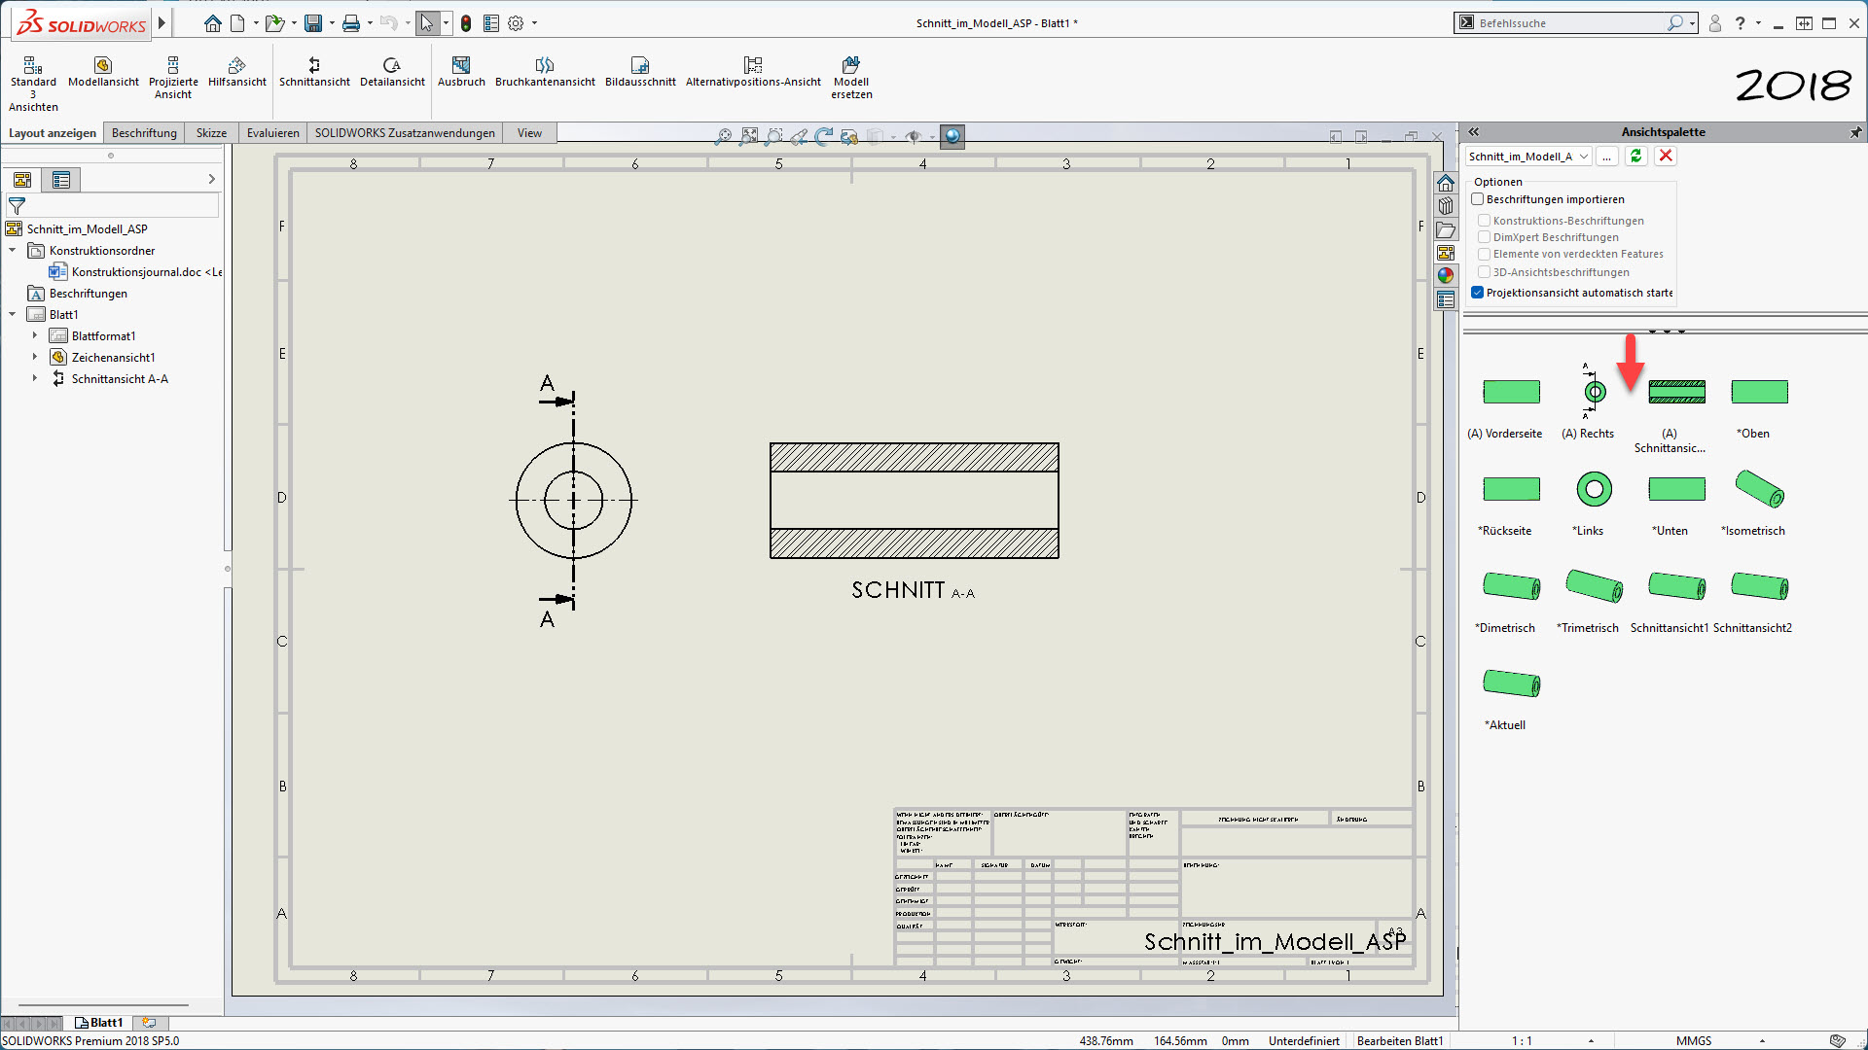Click the Hilfsansicht icon
Screen dimensions: 1868x1050
[x=236, y=66]
